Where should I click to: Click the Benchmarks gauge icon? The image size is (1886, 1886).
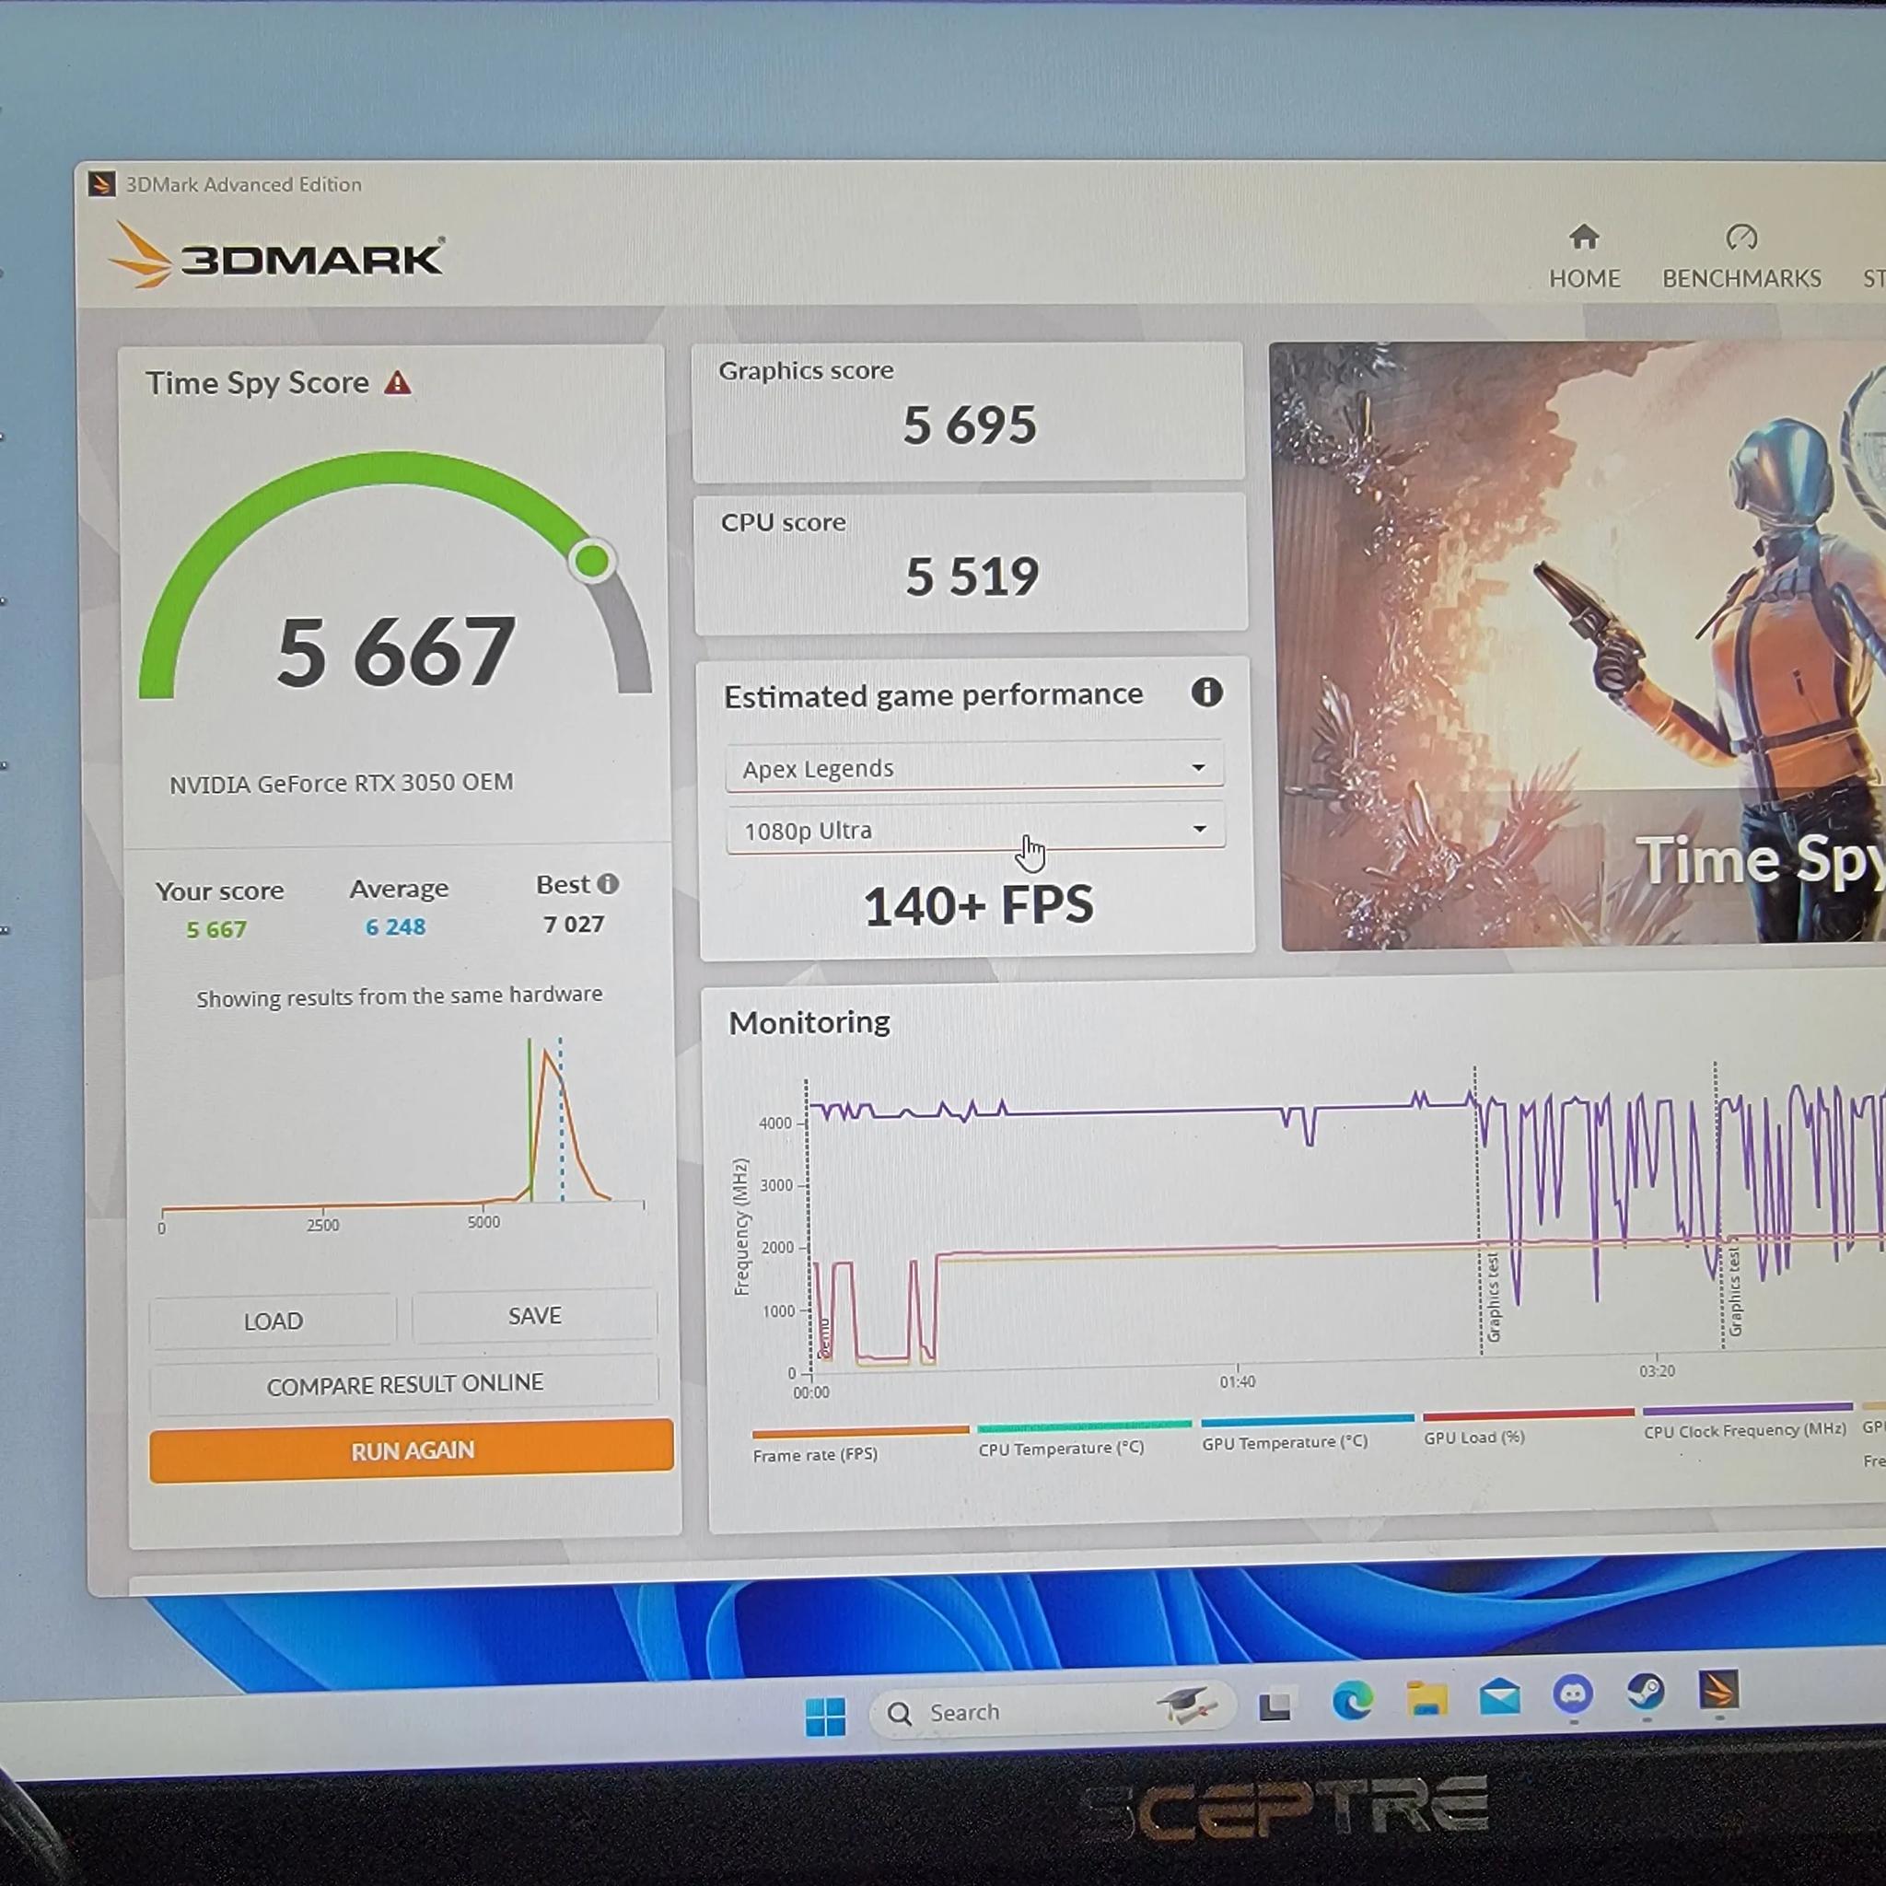tap(1740, 238)
